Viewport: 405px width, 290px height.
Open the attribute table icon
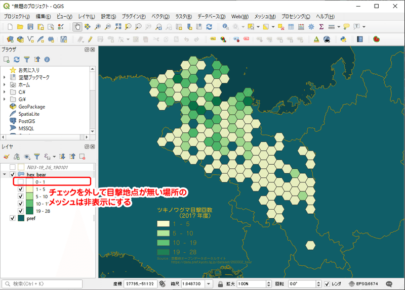(291, 27)
